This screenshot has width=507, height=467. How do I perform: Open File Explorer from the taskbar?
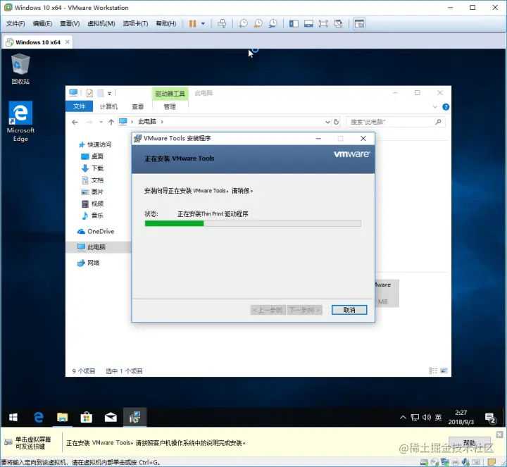tap(62, 418)
